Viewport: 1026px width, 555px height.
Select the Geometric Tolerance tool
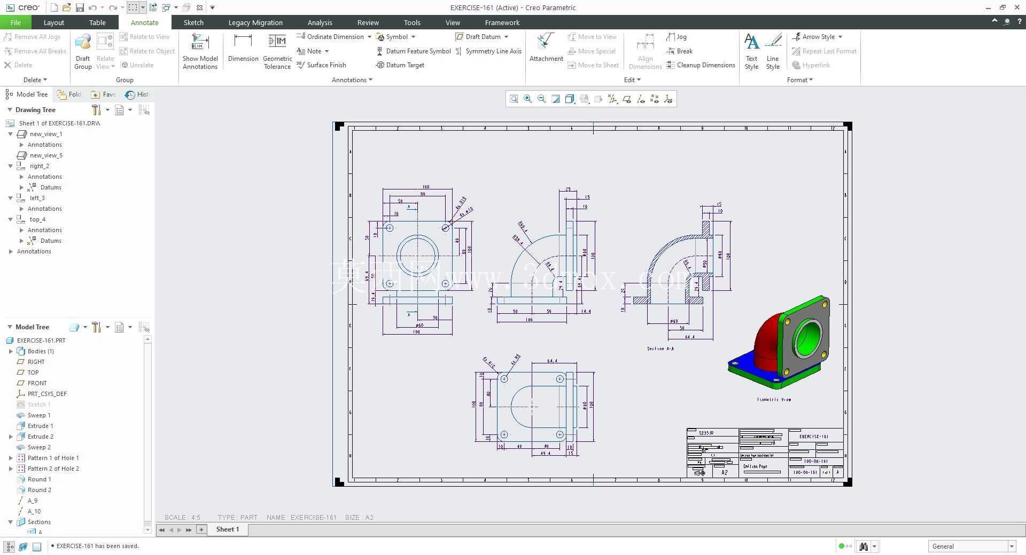pyautogui.click(x=277, y=51)
